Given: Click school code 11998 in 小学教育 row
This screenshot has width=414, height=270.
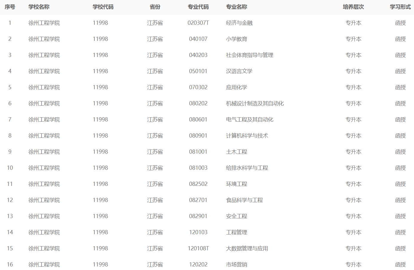Looking at the screenshot, I should coord(100,39).
